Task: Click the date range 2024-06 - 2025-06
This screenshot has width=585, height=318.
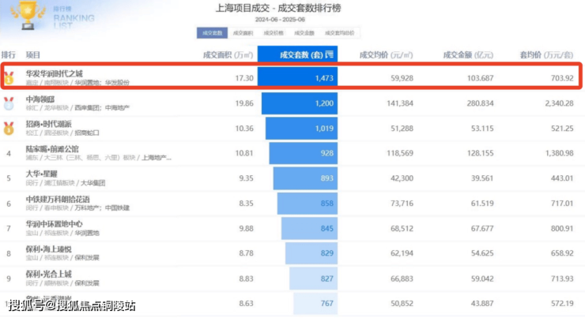Action: 280,20
